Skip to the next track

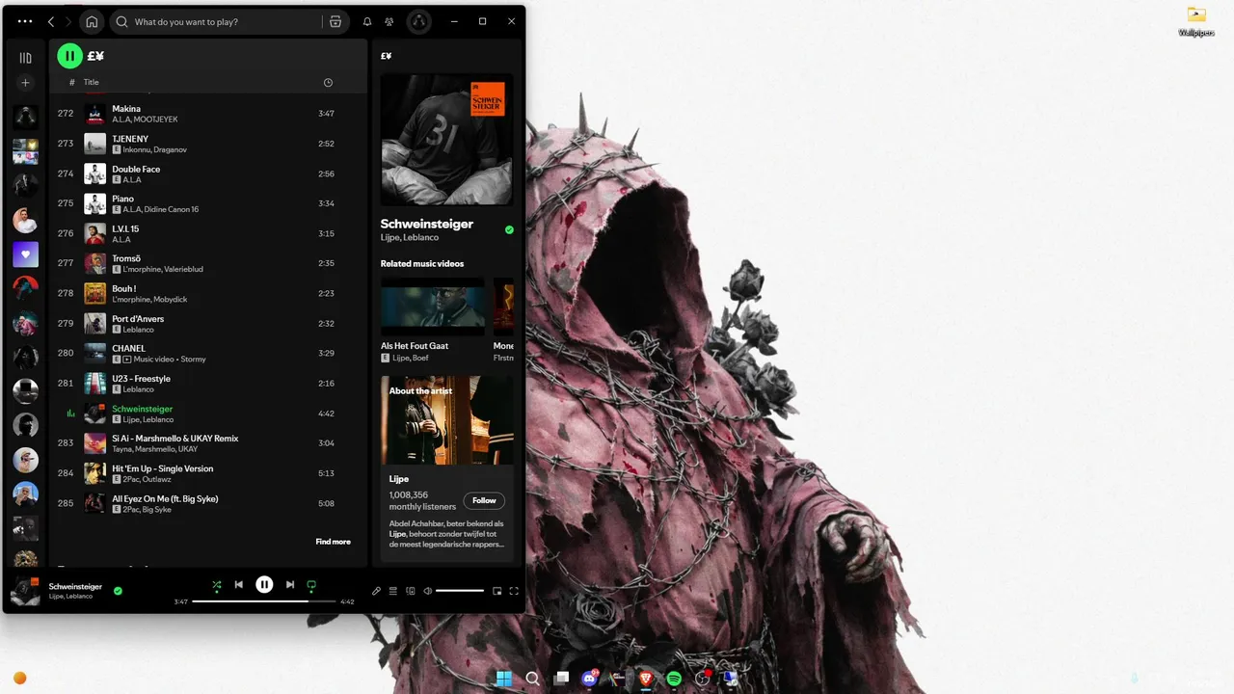pyautogui.click(x=289, y=584)
